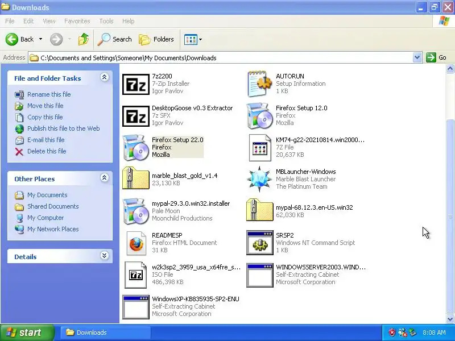Click the Safely Remove Hardware tray icon
The width and height of the screenshot is (455, 341).
412,332
